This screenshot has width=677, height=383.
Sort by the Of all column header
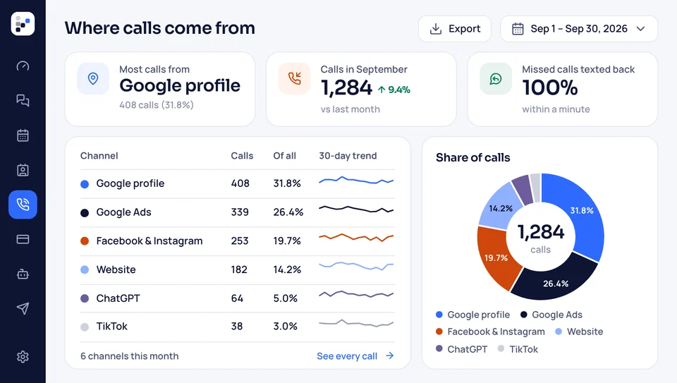[x=284, y=156]
